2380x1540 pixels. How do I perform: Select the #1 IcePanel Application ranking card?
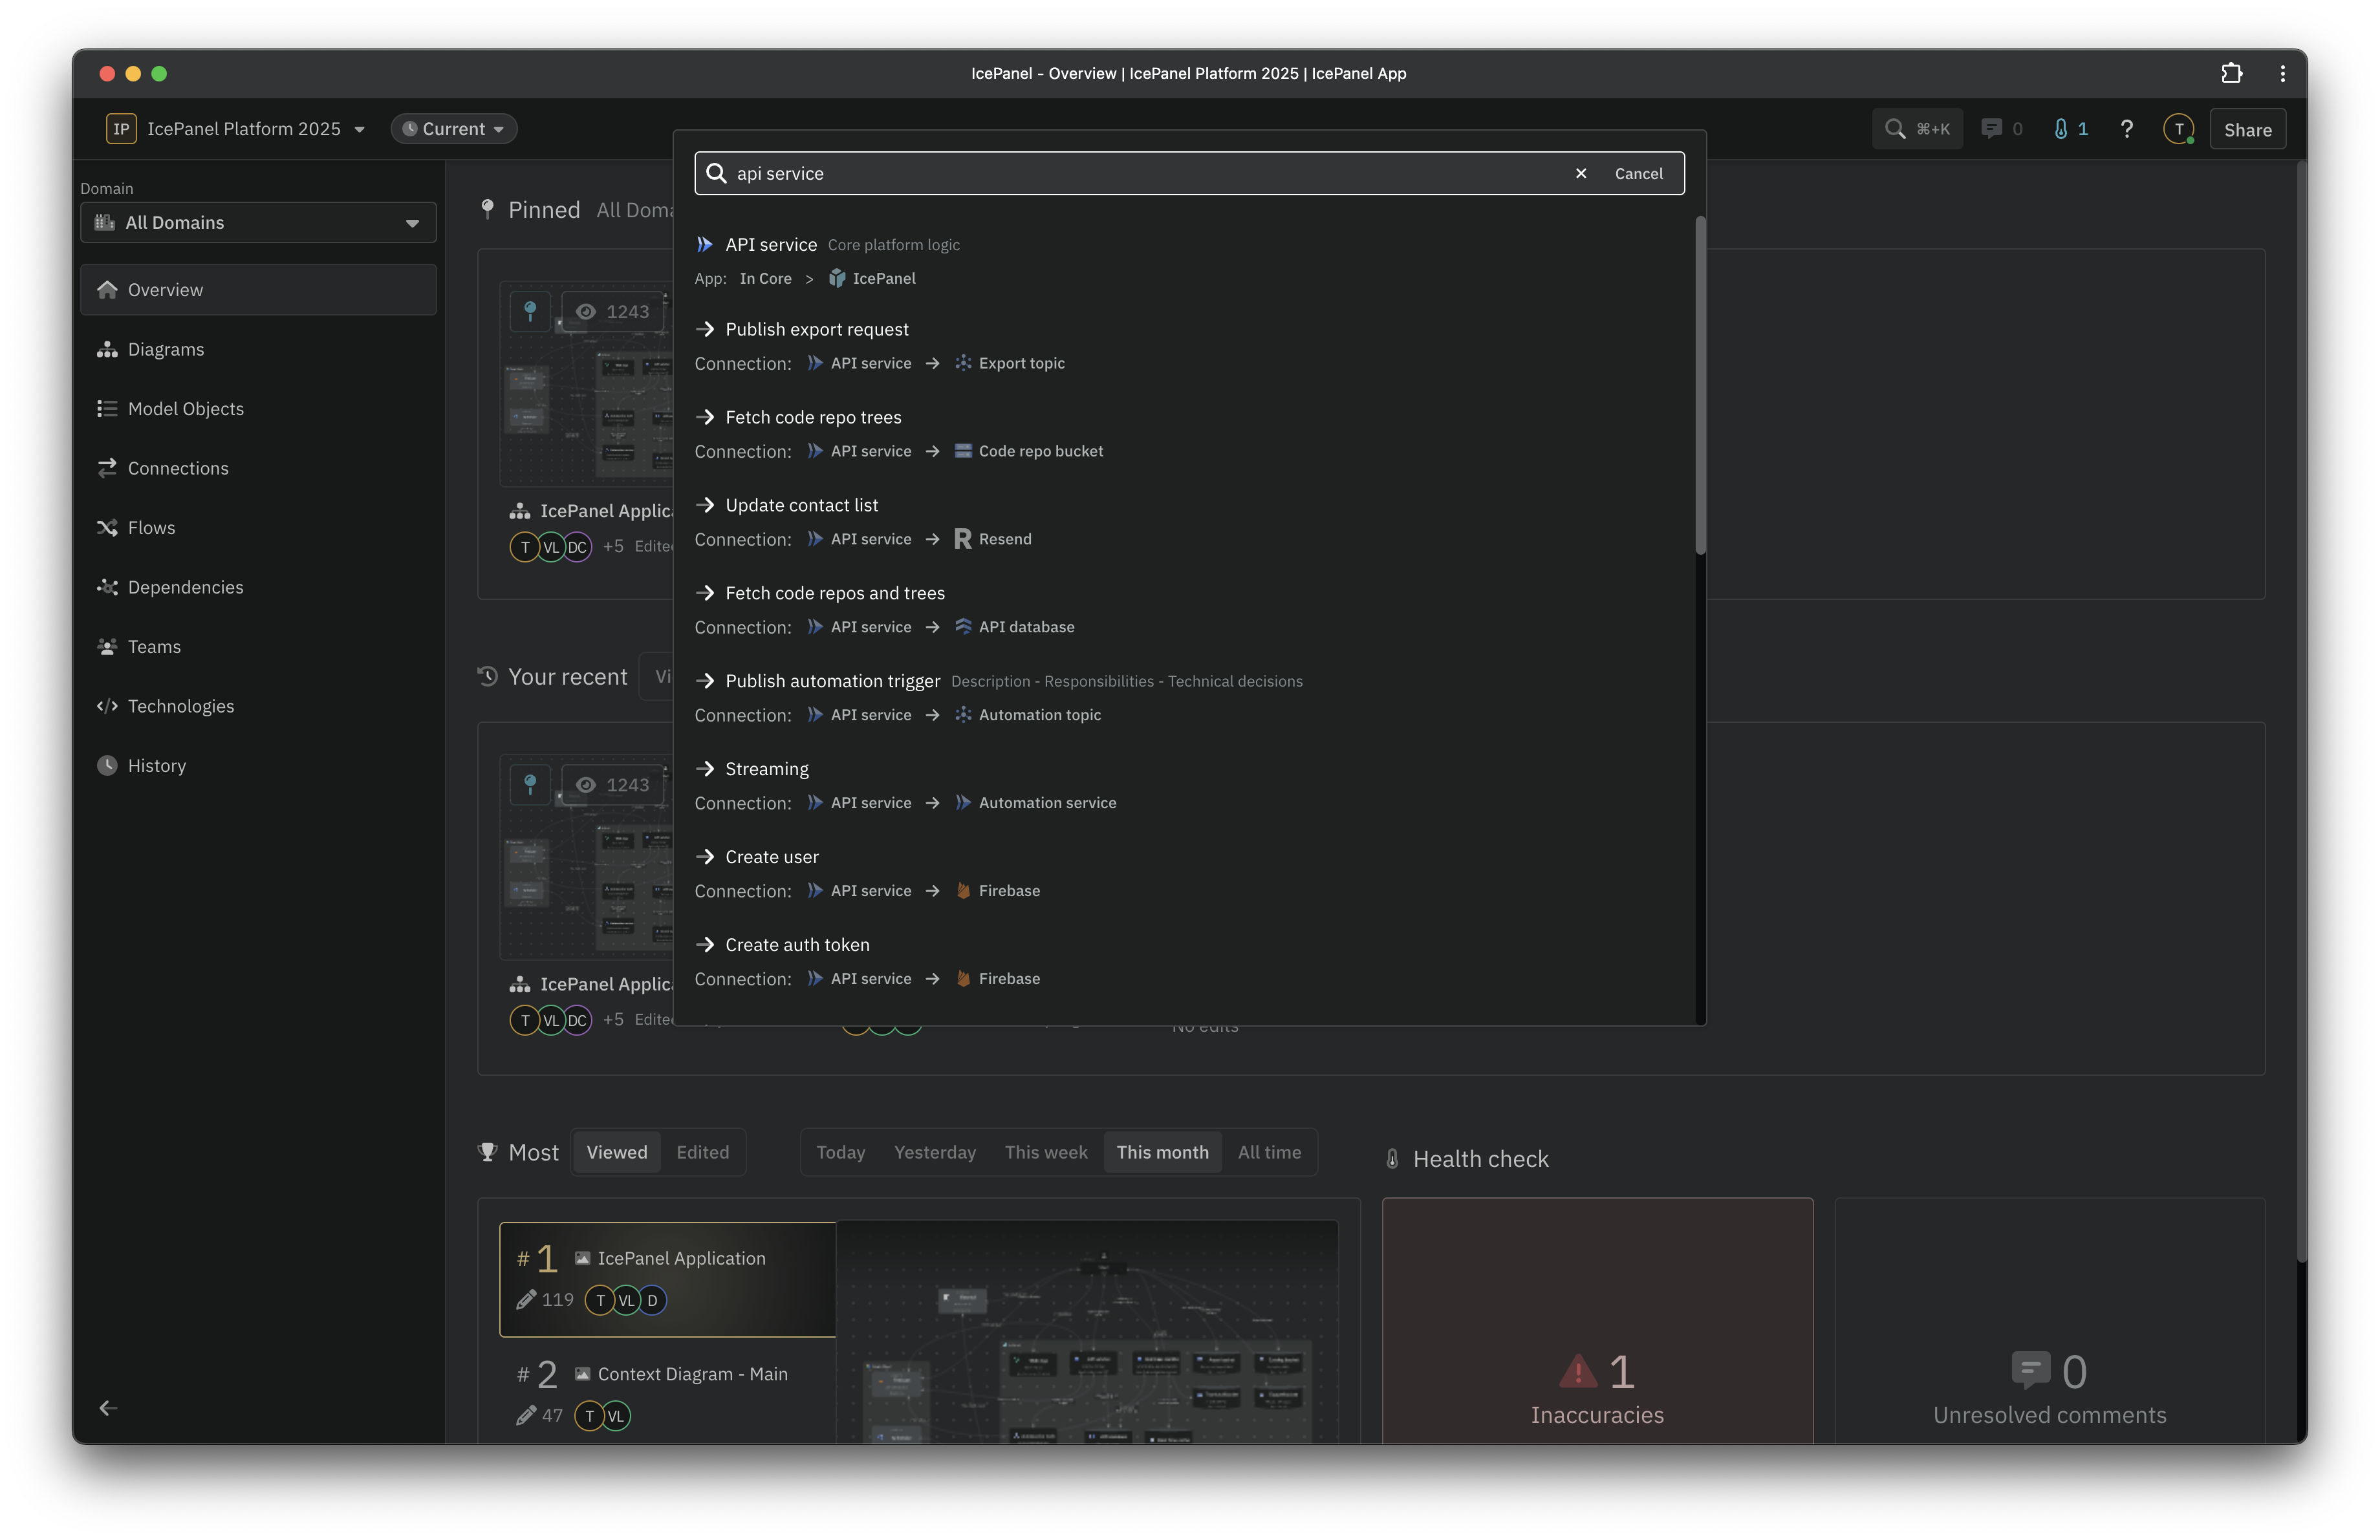click(x=668, y=1279)
